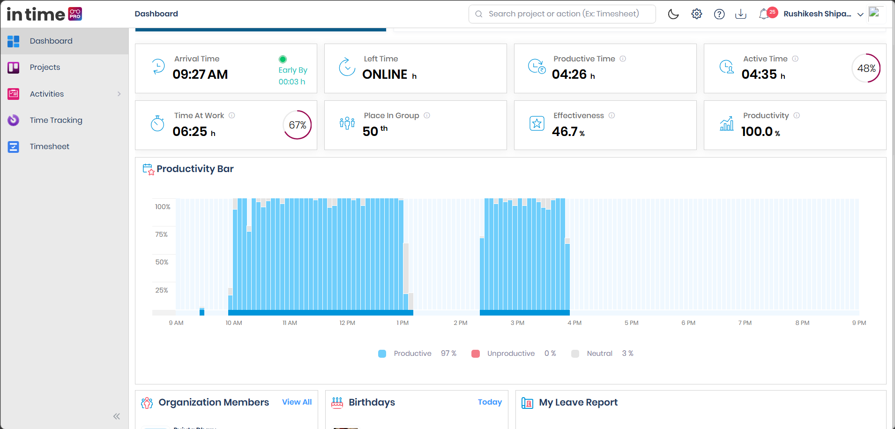Open Time Tracking in the sidebar
This screenshot has width=895, height=429.
point(64,120)
